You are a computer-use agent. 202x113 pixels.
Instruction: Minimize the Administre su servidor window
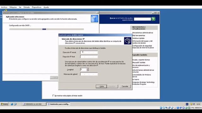pos(153,13)
